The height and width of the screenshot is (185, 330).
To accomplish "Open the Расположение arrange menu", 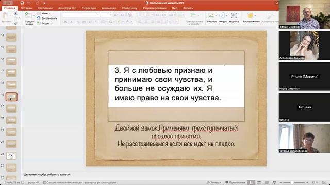I will click(251, 18).
